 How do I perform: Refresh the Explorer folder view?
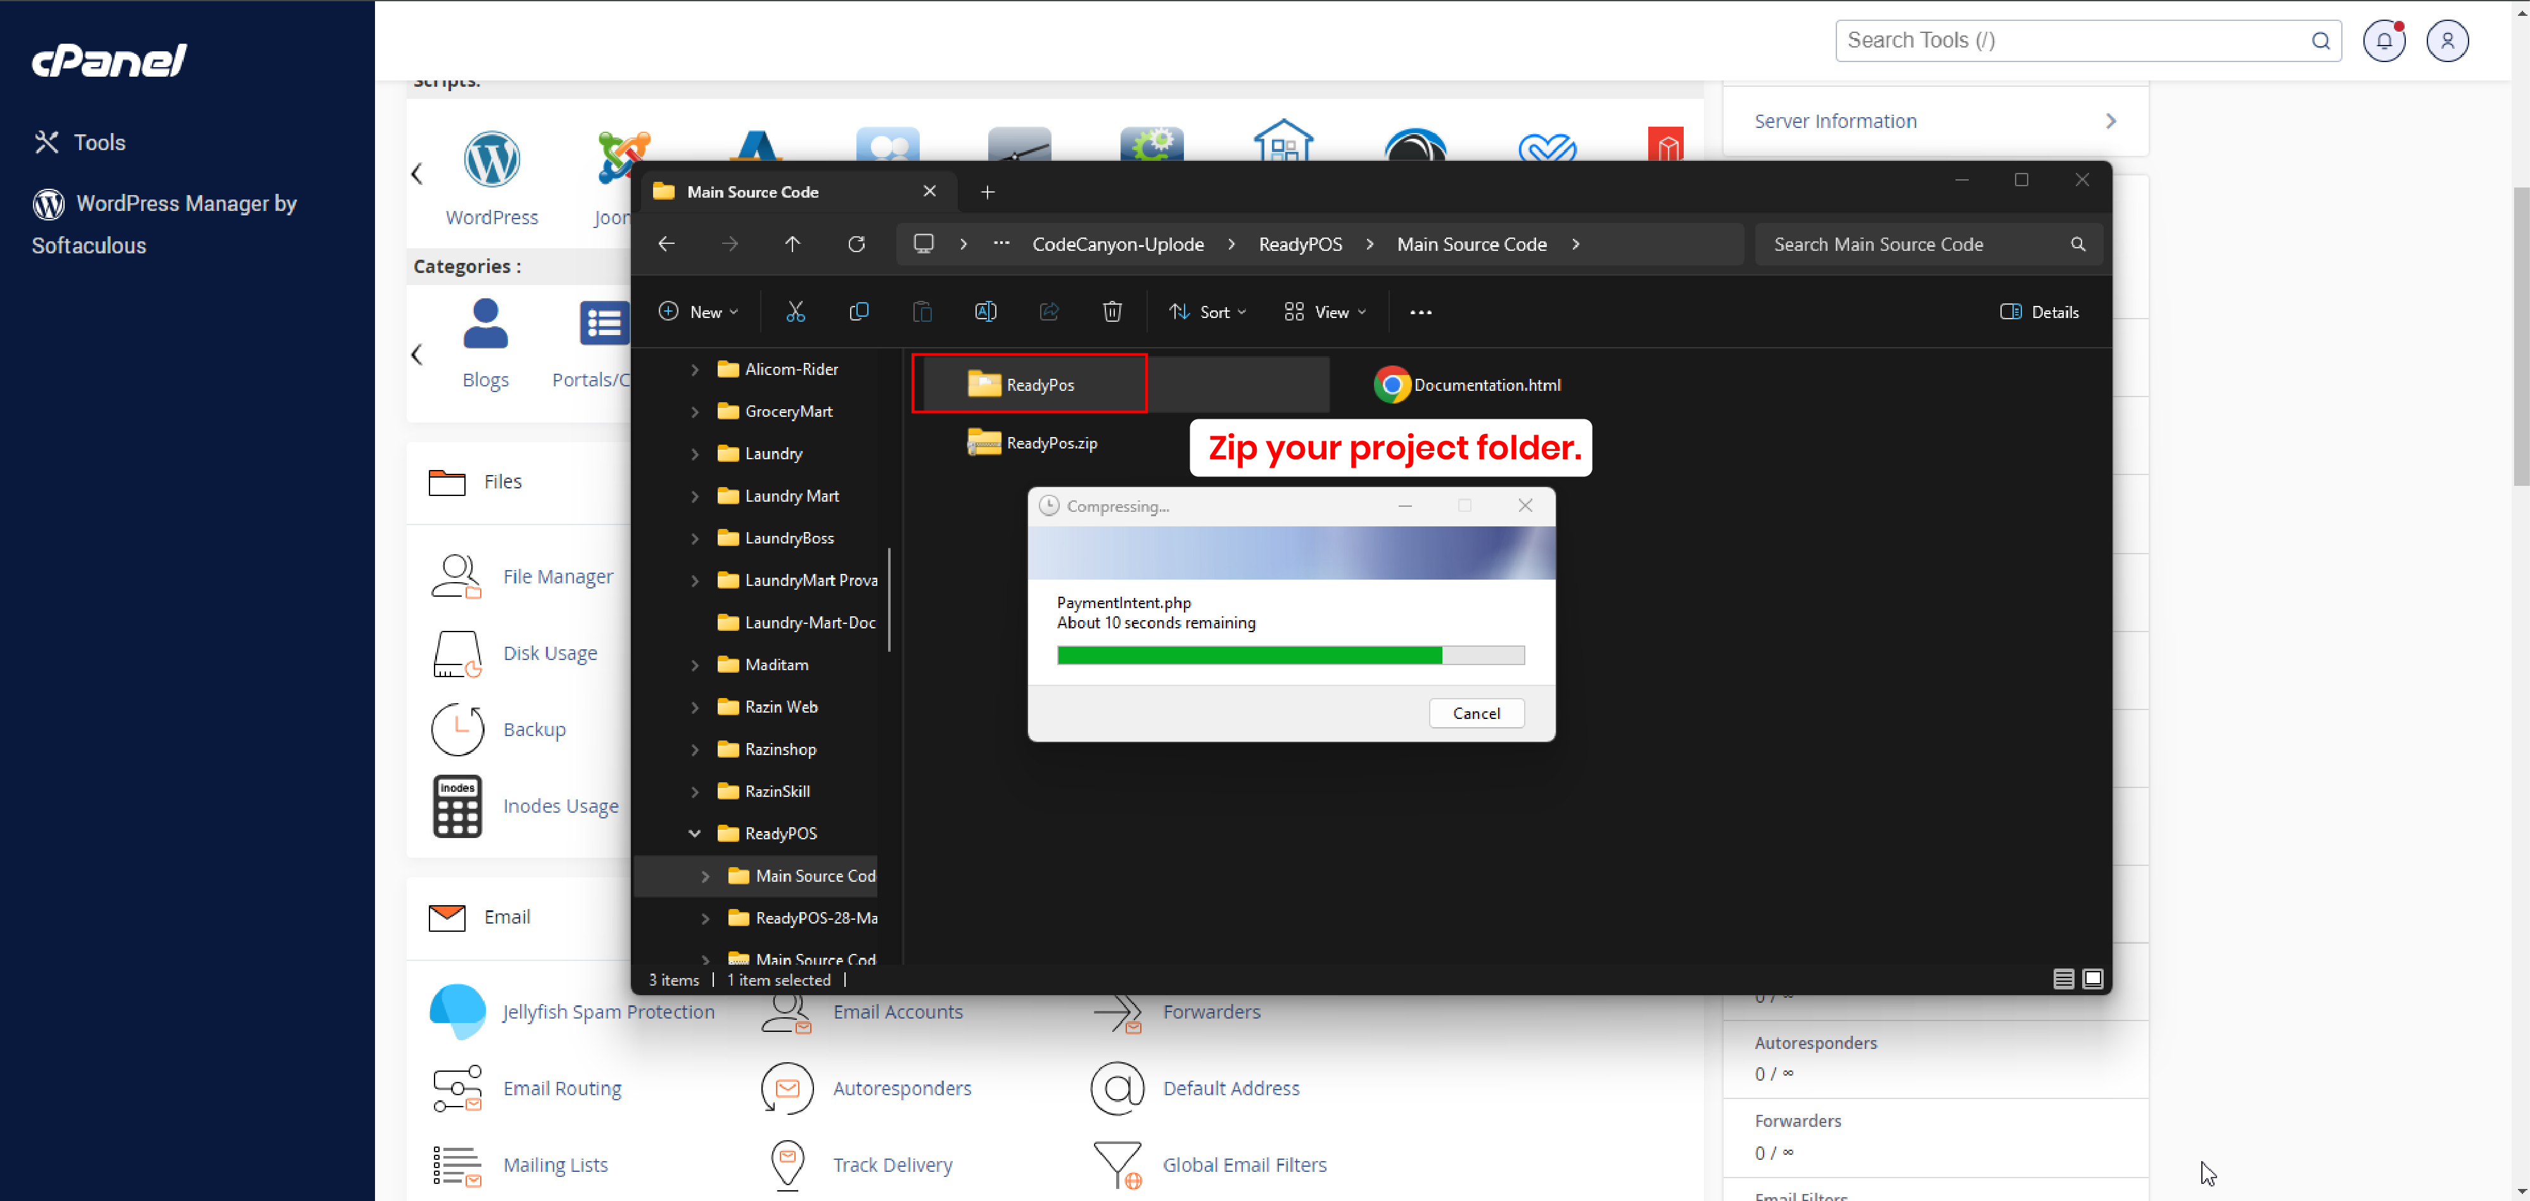click(x=855, y=243)
